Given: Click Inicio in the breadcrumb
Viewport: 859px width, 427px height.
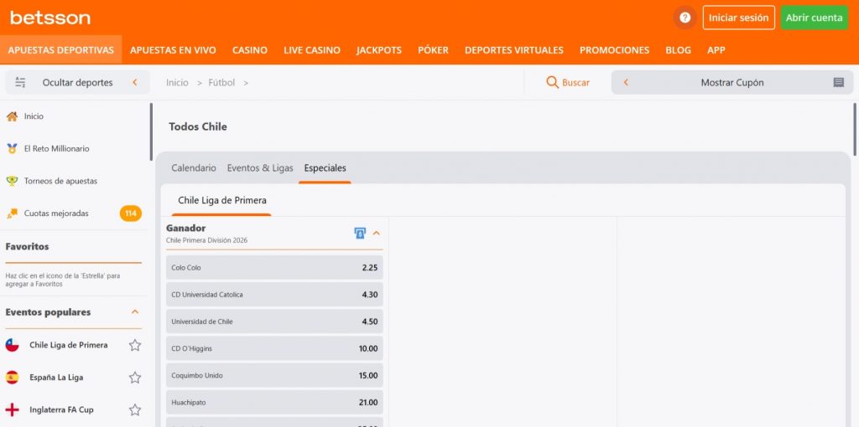Looking at the screenshot, I should click(x=177, y=83).
